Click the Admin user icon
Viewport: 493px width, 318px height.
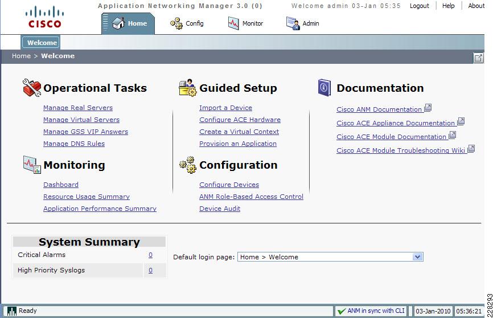(293, 23)
